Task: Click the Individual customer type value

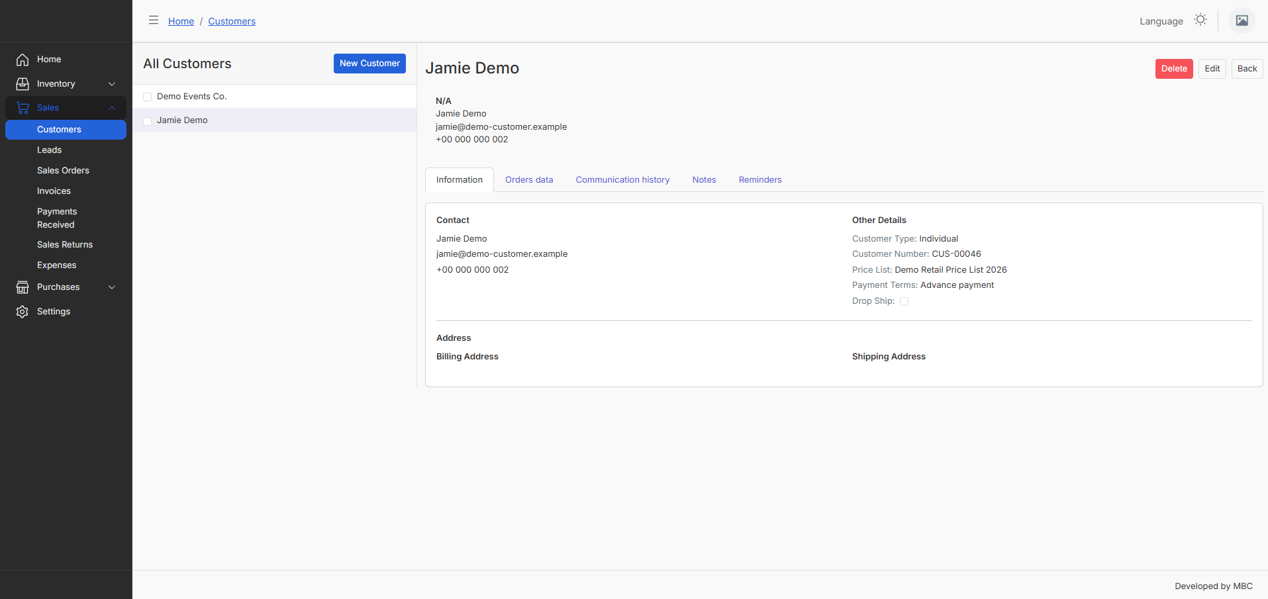Action: coord(938,239)
